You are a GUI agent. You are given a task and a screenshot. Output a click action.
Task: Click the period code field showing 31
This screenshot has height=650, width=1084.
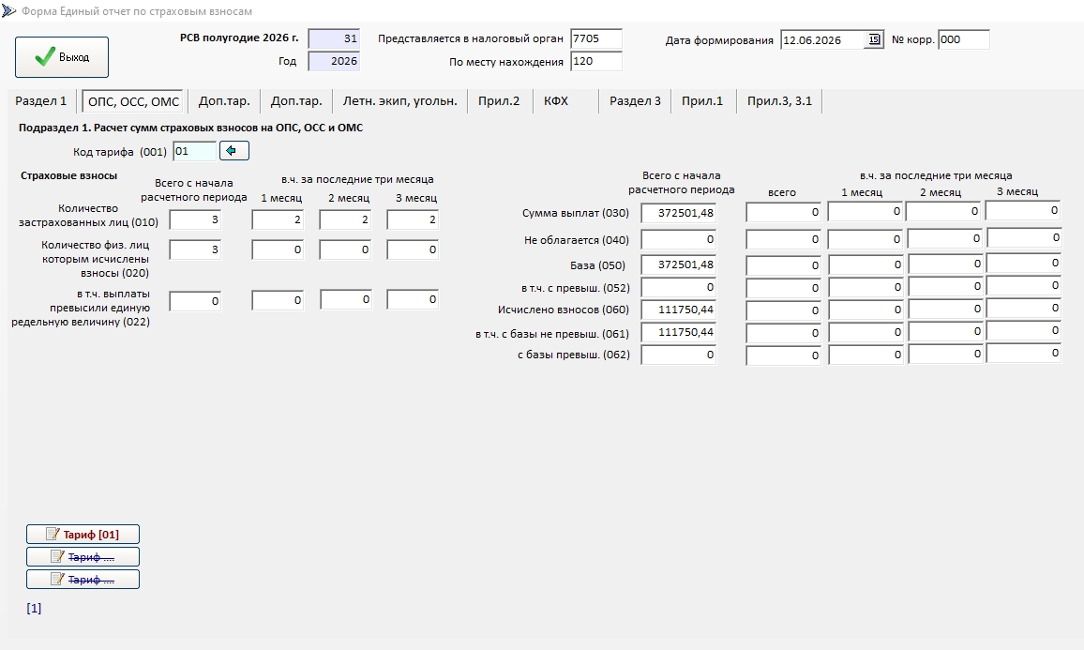(334, 38)
